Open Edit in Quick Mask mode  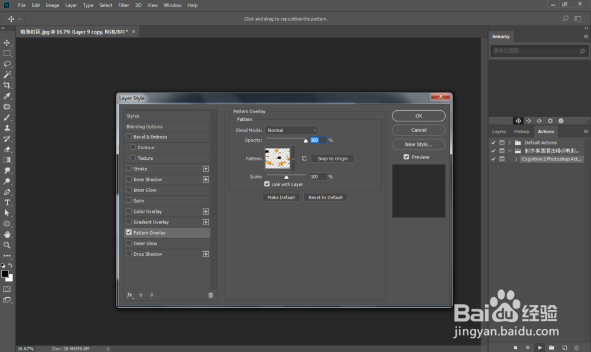pos(7,289)
